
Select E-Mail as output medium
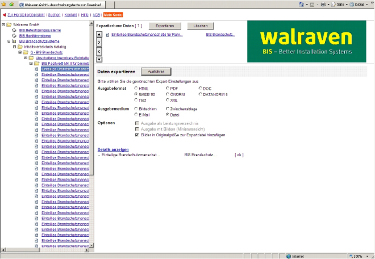pos(136,115)
